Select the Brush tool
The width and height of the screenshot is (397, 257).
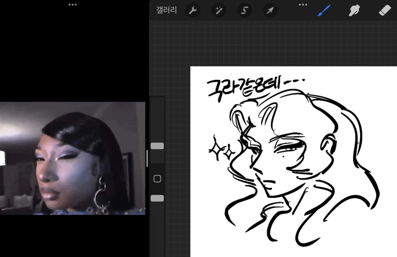(324, 10)
